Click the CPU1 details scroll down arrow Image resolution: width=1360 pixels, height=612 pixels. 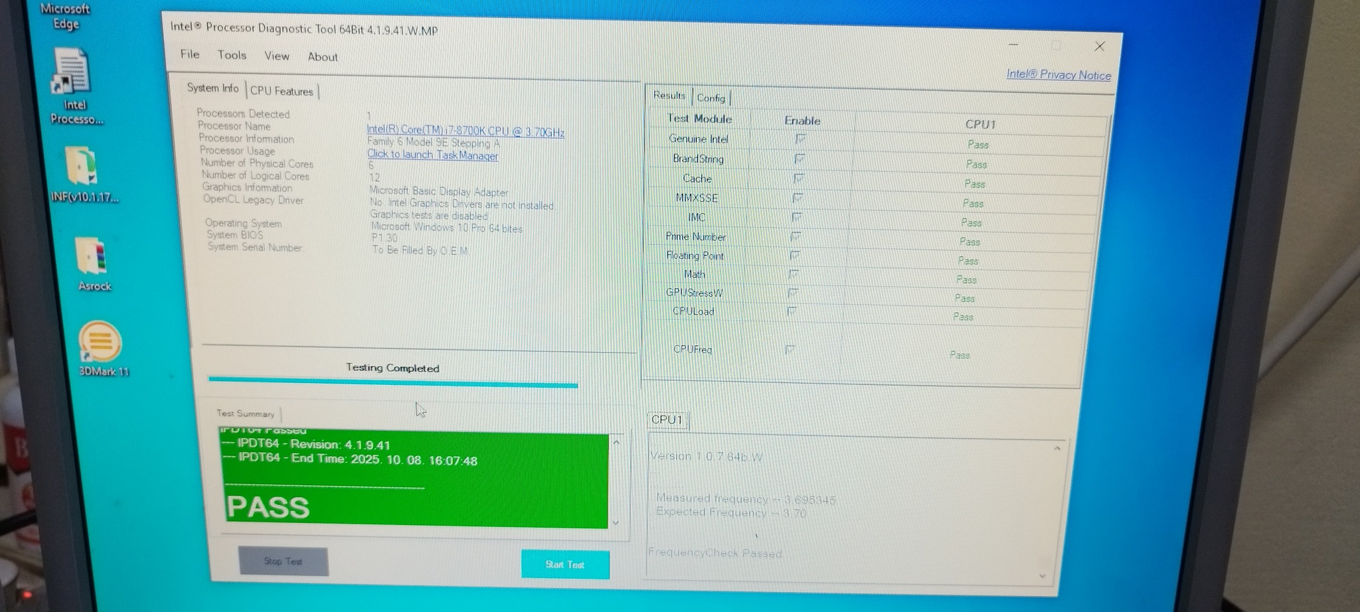pos(1042,576)
